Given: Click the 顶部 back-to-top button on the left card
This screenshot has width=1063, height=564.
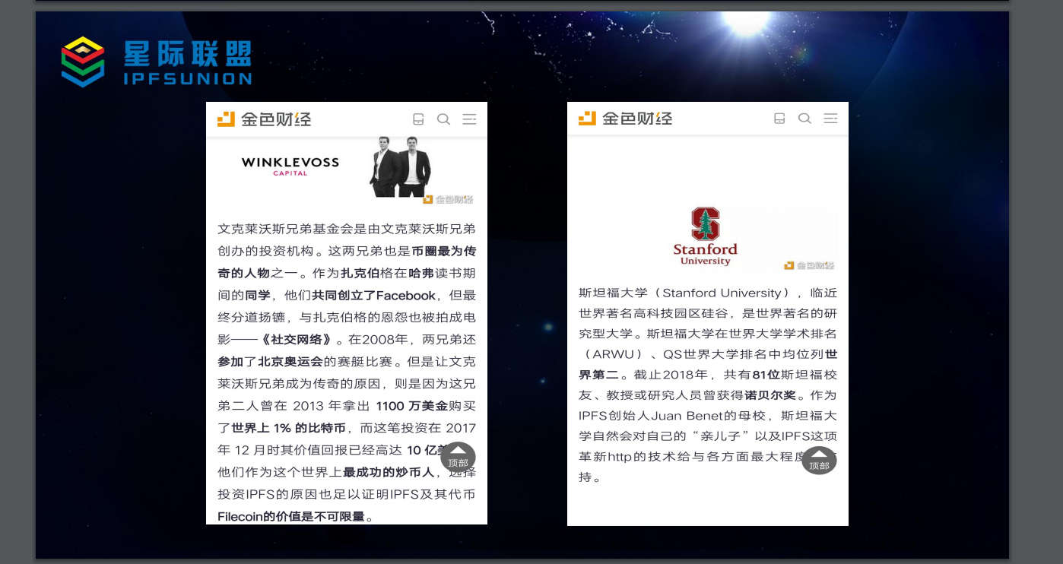Looking at the screenshot, I should click(x=458, y=458).
